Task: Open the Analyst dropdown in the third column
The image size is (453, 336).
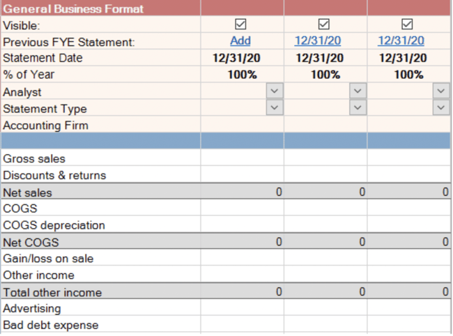Action: click(441, 91)
